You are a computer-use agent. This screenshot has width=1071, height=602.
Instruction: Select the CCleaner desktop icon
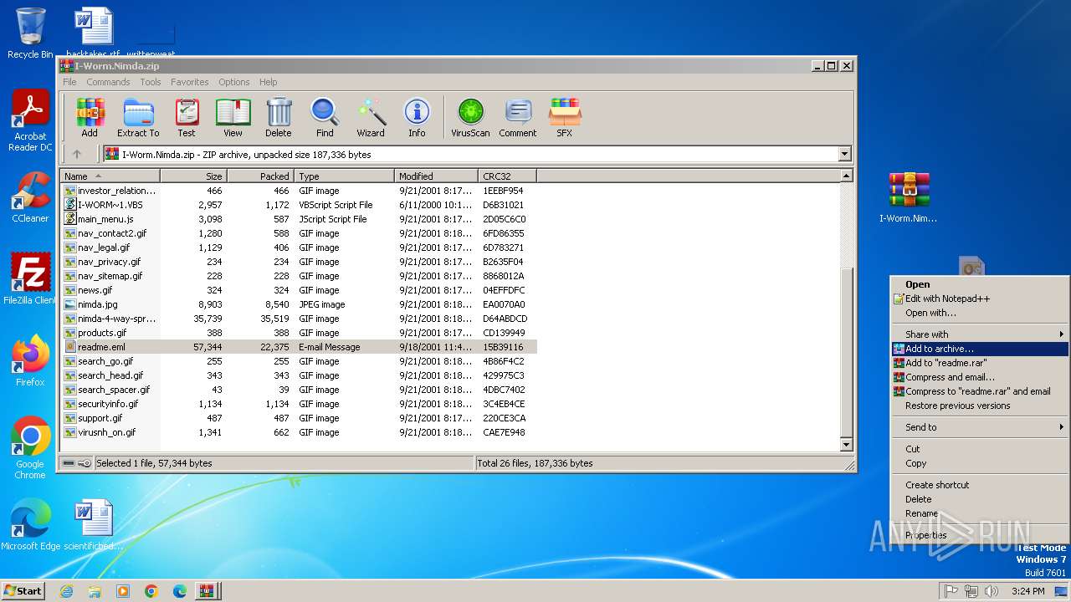tap(30, 197)
